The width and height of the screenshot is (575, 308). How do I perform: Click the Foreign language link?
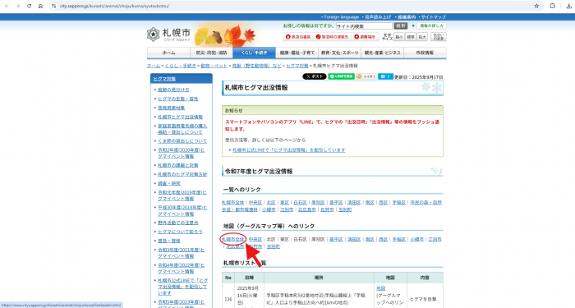tap(342, 17)
